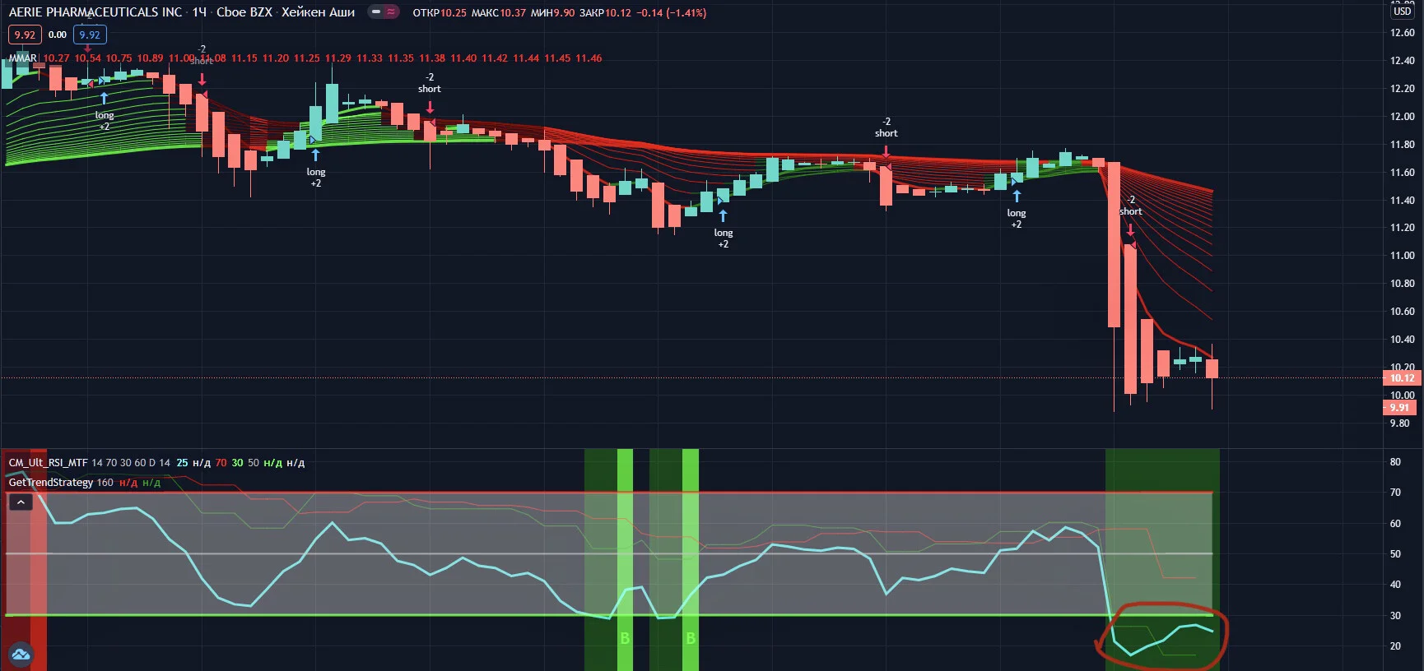Click the МИН 9.90 low value
This screenshot has height=671, width=1424.
tap(553, 13)
